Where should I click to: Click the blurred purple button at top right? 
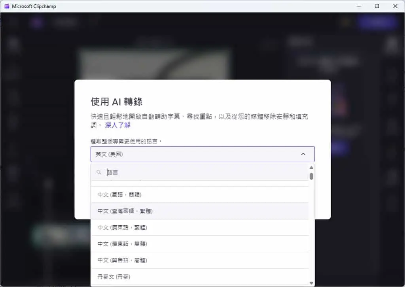(x=377, y=22)
